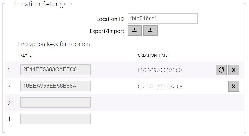
Task: Click creation time 01/01/1970 01:32:05
Action: click(160, 87)
